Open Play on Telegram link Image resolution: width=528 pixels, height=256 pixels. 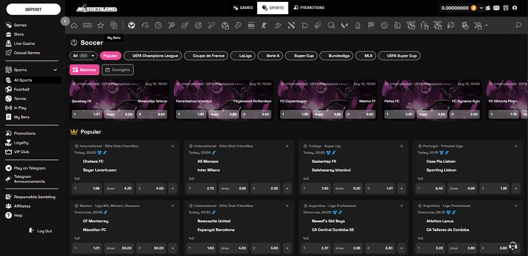(x=30, y=168)
